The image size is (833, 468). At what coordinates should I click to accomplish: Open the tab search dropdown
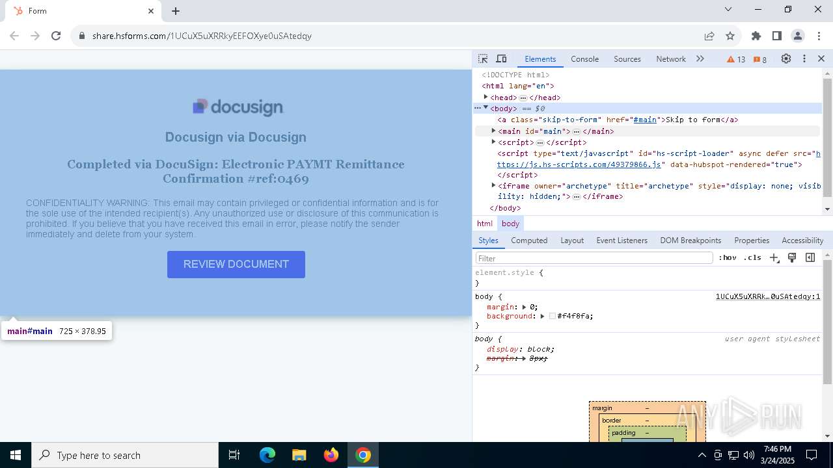(x=728, y=9)
